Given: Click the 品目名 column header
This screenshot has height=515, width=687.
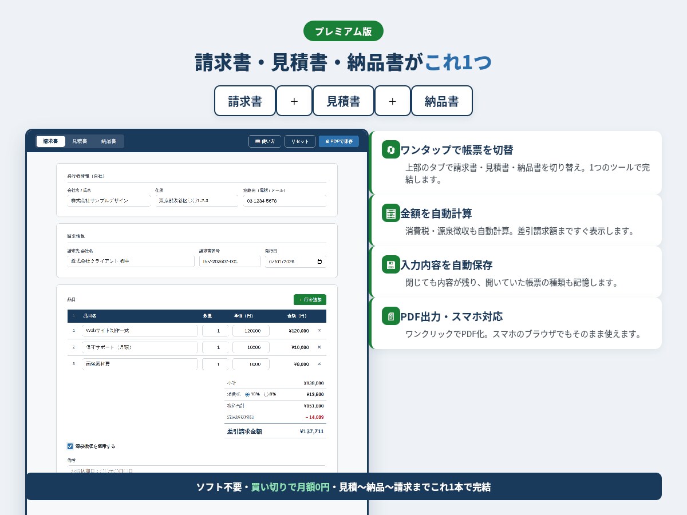Looking at the screenshot, I should click(x=90, y=316).
